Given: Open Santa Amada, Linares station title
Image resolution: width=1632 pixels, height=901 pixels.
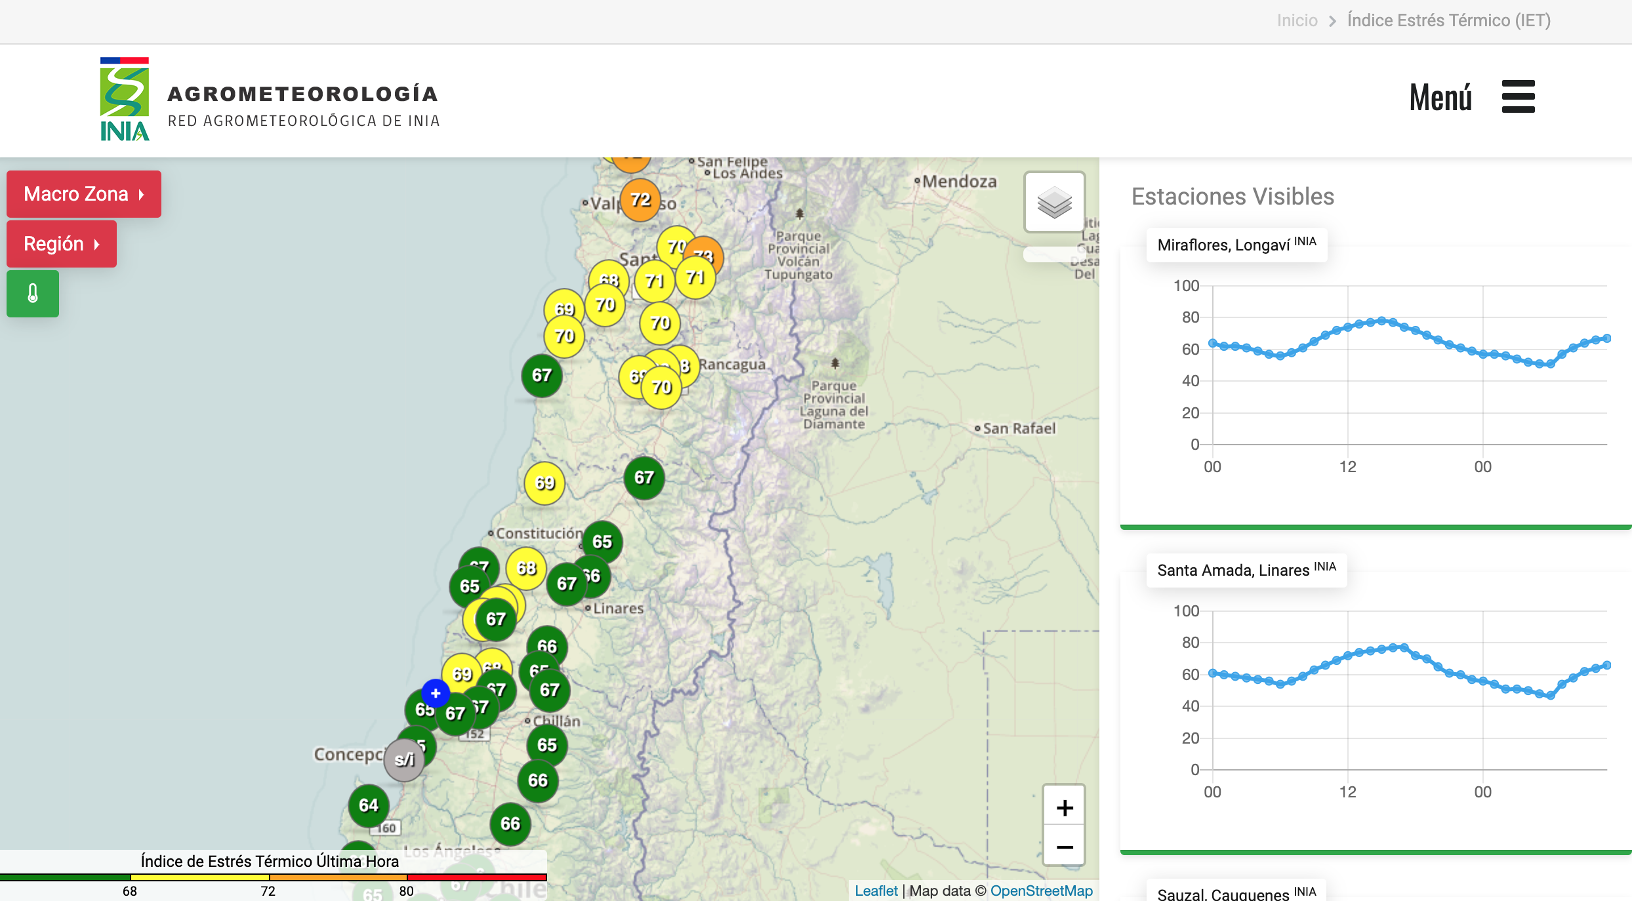Looking at the screenshot, I should pos(1246,570).
